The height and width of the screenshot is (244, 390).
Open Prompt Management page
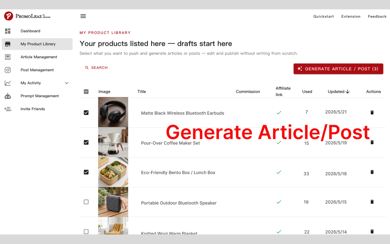pyautogui.click(x=37, y=96)
